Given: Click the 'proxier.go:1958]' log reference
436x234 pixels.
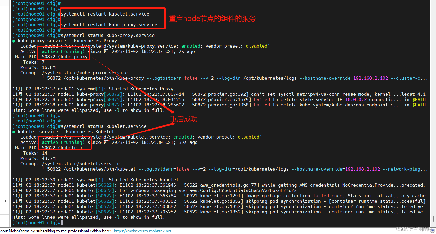Looking at the screenshot, I should 230,105.
